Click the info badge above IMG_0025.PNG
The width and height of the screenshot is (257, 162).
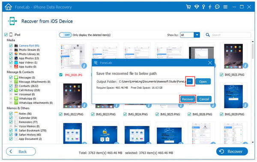[181, 106]
